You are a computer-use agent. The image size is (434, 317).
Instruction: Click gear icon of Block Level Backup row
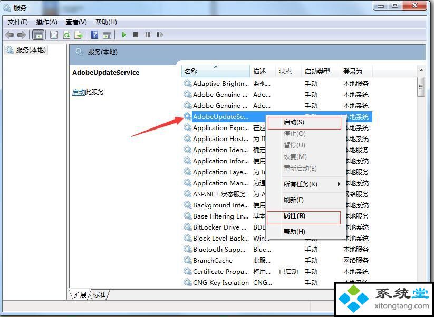[x=188, y=238]
